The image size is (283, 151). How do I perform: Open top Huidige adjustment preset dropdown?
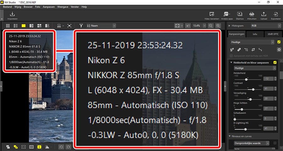(x=252, y=42)
